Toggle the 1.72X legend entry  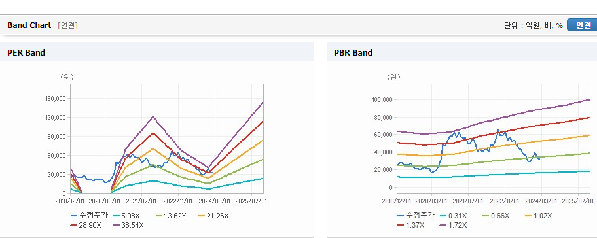453,225
